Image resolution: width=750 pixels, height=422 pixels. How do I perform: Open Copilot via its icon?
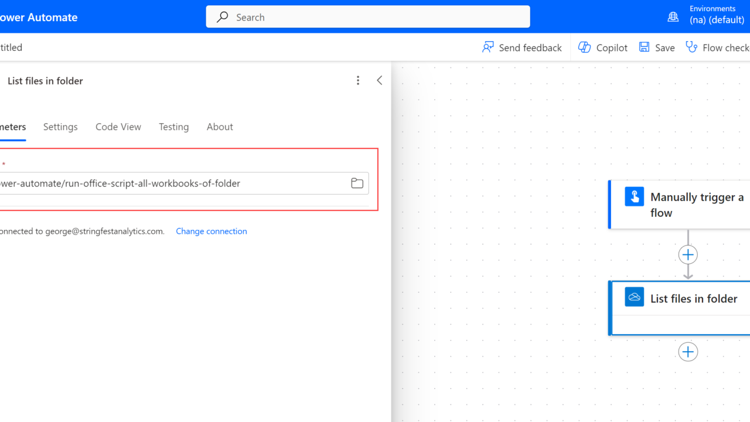tap(584, 47)
